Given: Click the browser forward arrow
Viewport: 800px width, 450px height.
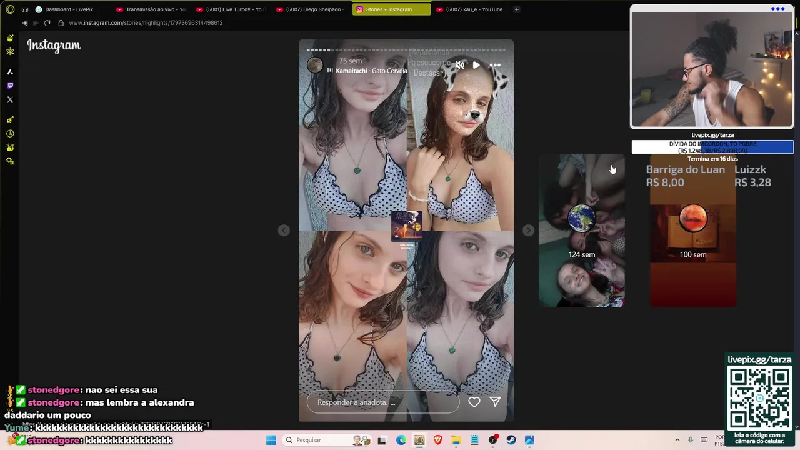Looking at the screenshot, I should 36,23.
